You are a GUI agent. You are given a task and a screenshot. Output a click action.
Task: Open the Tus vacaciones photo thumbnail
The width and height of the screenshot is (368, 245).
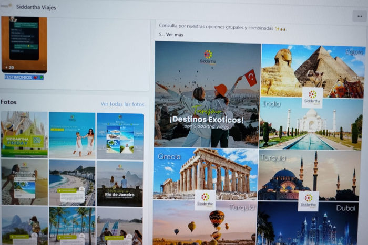pyautogui.click(x=24, y=182)
